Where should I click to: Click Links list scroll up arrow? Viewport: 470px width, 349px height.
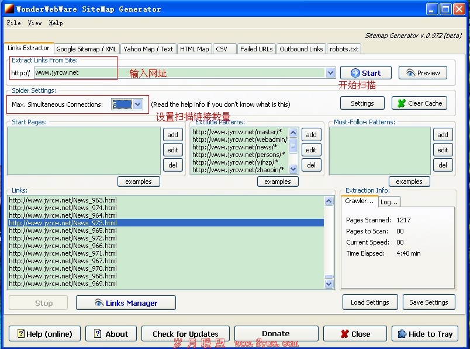coord(329,201)
